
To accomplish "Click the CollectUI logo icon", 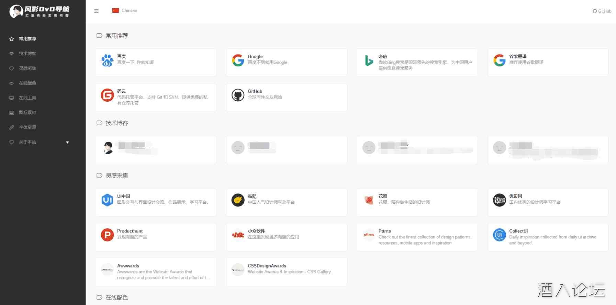I will (499, 235).
